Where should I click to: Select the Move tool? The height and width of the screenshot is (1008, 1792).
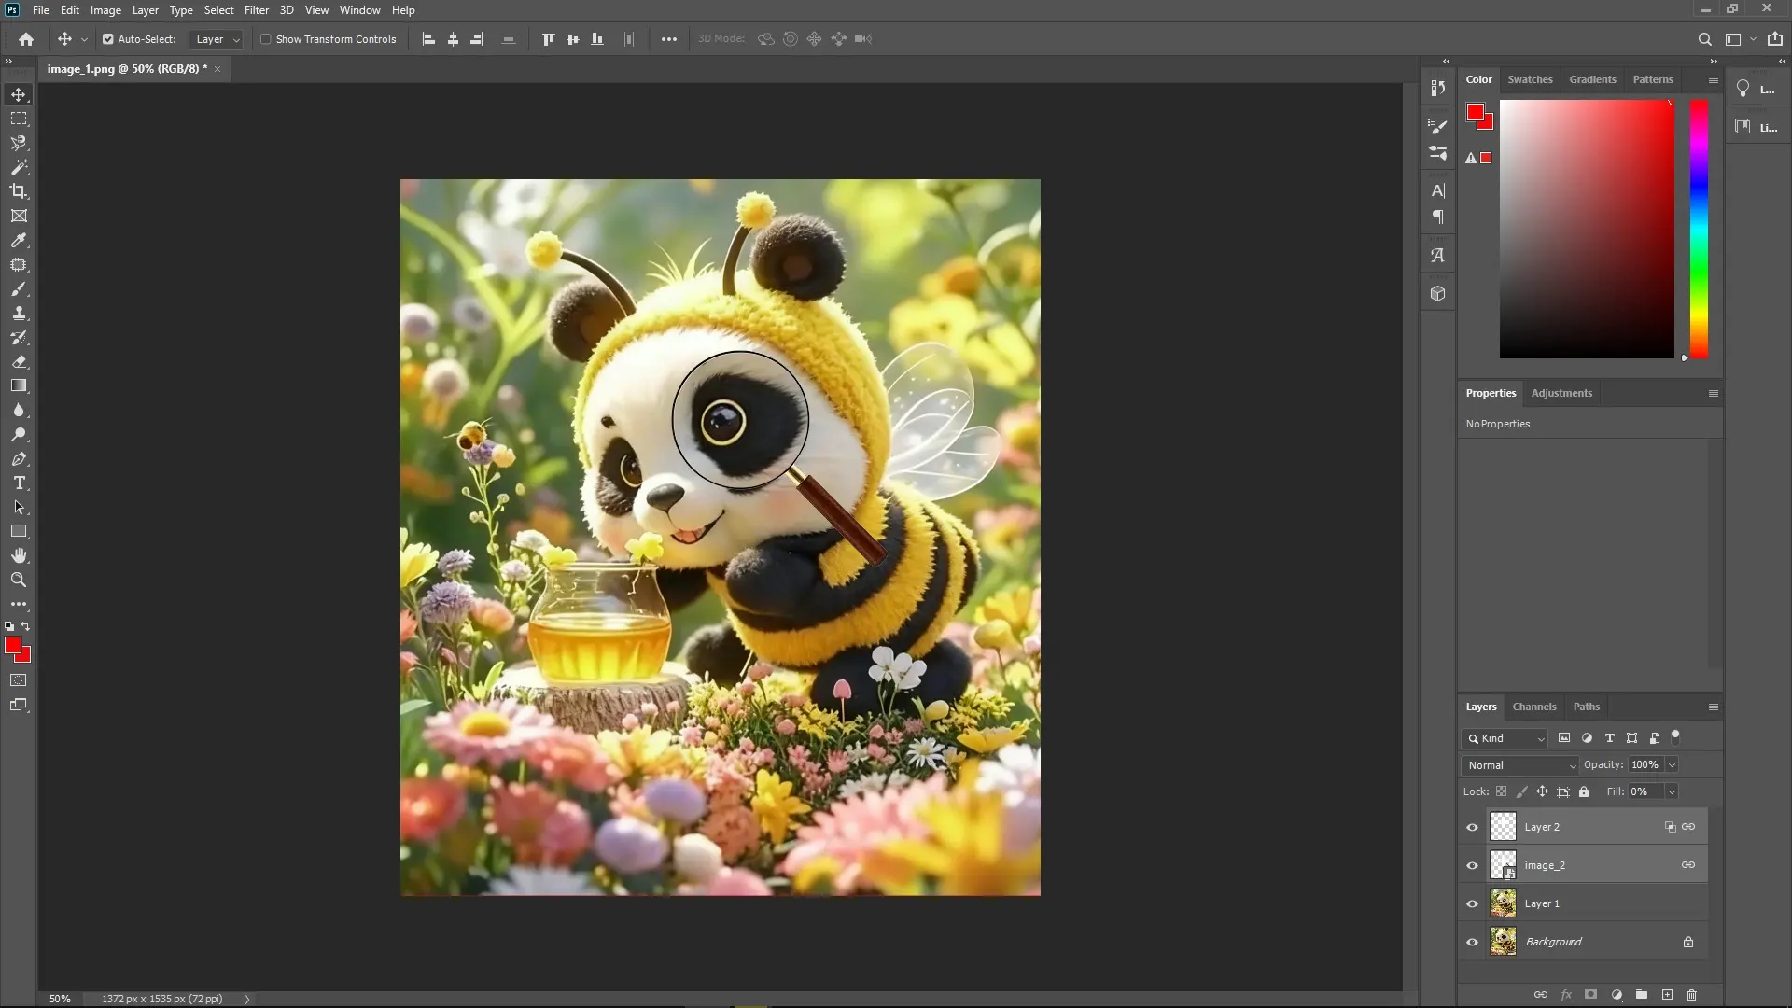click(19, 94)
